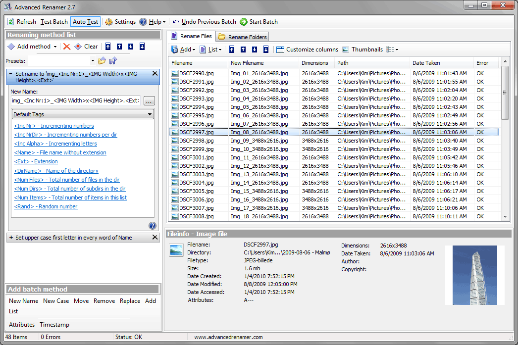Viewport: 518px width, 345px height.
Task: Toggle Thumbnails view
Action: tap(362, 49)
